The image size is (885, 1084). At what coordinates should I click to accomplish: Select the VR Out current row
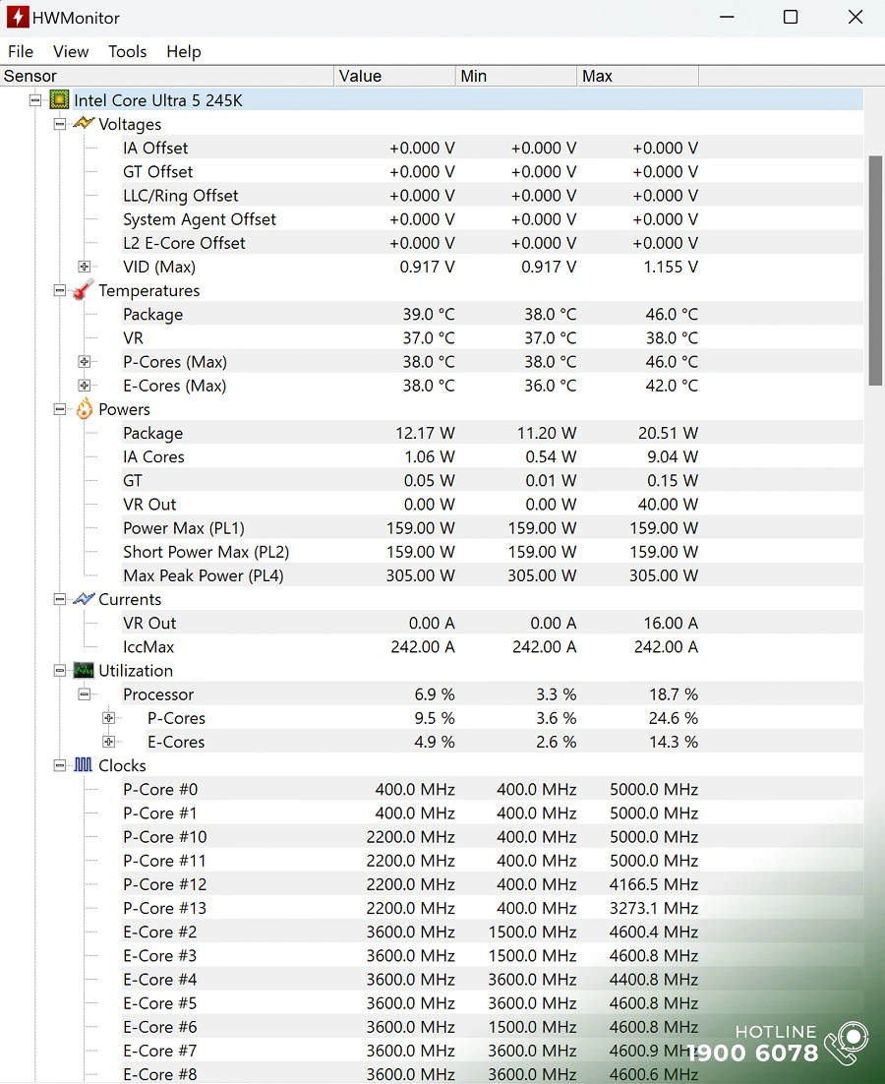point(492,623)
